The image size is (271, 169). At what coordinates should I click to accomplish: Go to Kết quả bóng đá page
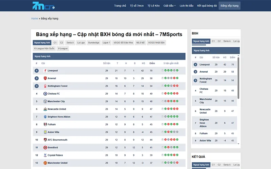pyautogui.click(x=207, y=6)
